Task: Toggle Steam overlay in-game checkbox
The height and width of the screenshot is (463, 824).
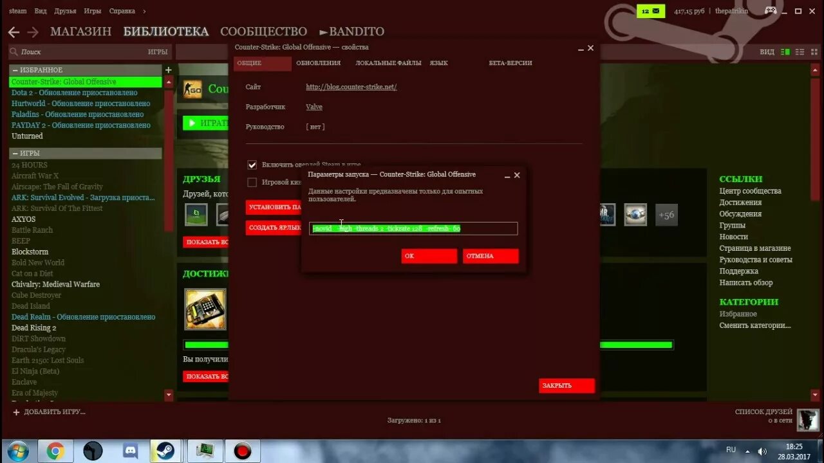Action: tap(252, 165)
